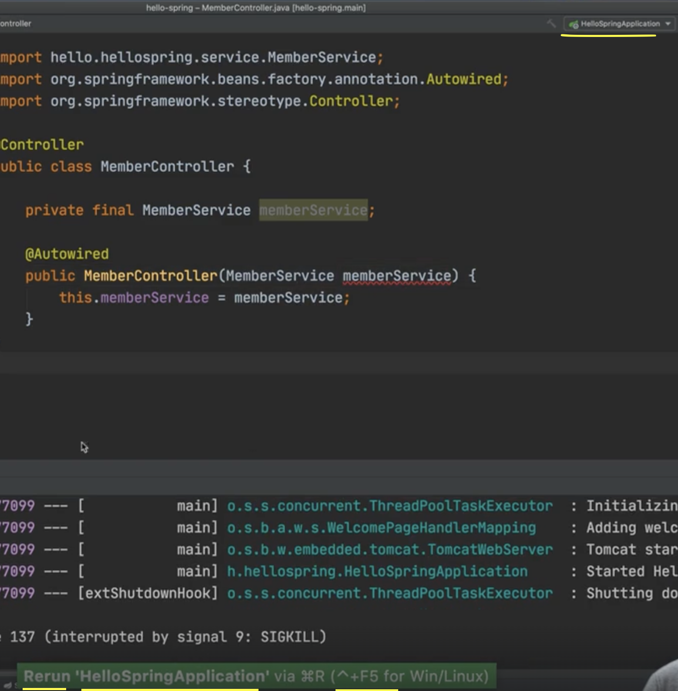Click the 'Tomcat star' console message
The height and width of the screenshot is (691, 678).
click(632, 550)
